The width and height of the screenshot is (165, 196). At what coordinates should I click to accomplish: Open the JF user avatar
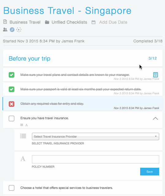coord(12,29)
